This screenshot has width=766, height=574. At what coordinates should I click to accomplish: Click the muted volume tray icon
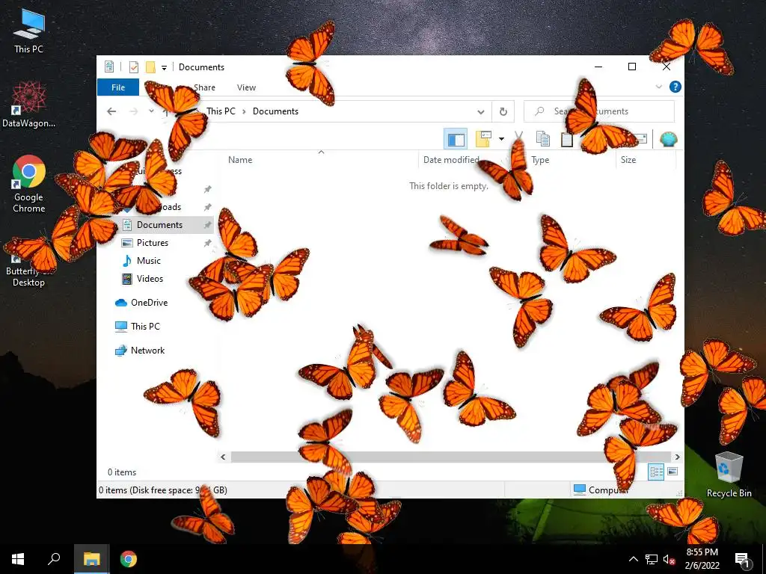670,559
